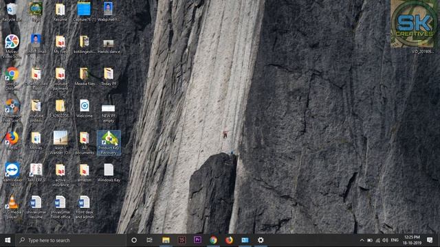The height and width of the screenshot is (247, 440).
Task: Switch to Firefox on the taskbar
Action: coord(229,240)
